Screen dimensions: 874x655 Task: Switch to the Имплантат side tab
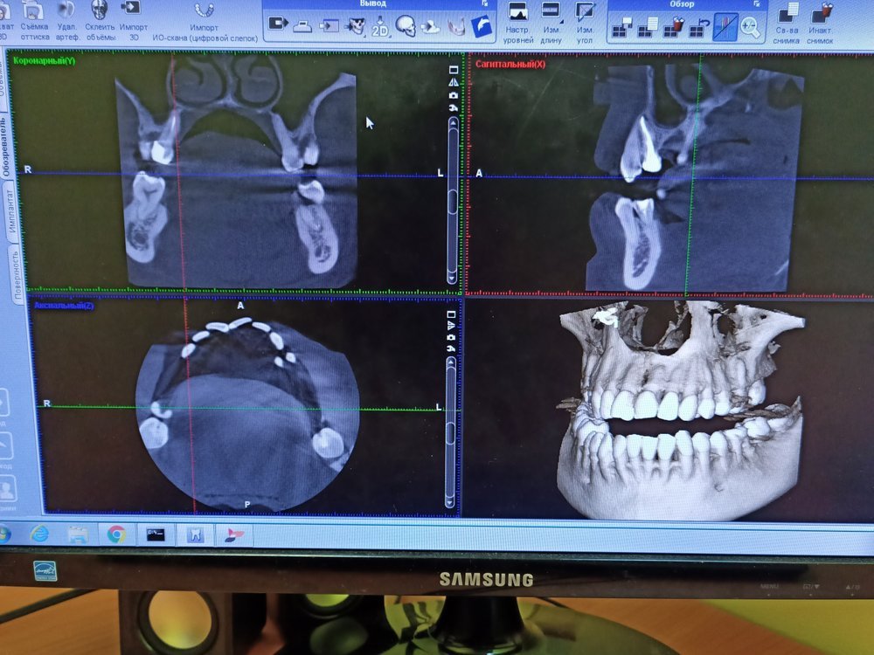point(10,211)
